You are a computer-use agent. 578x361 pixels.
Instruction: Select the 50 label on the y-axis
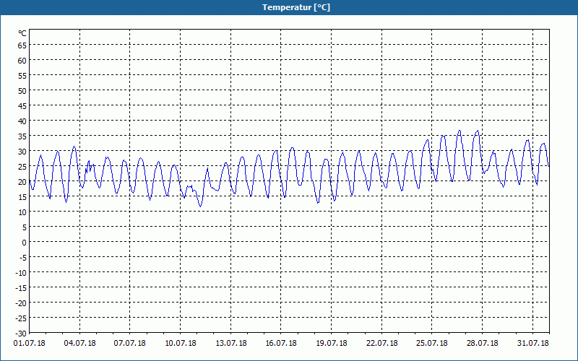click(22, 90)
